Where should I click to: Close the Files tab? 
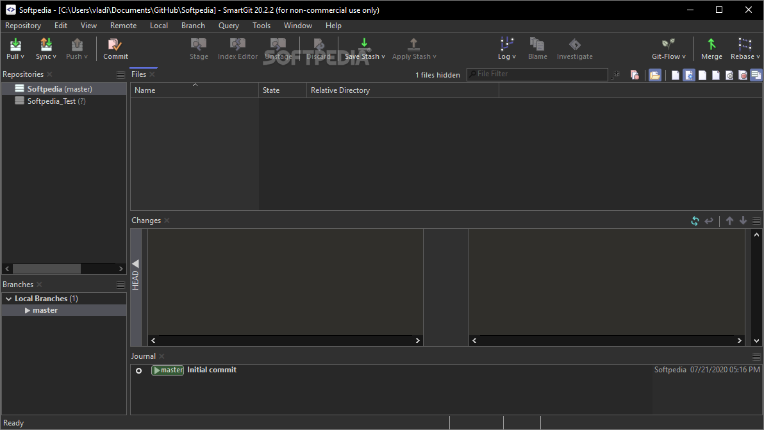coord(153,74)
